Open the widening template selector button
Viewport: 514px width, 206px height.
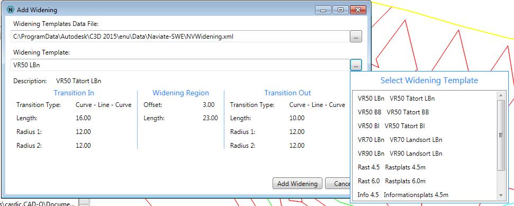point(356,65)
